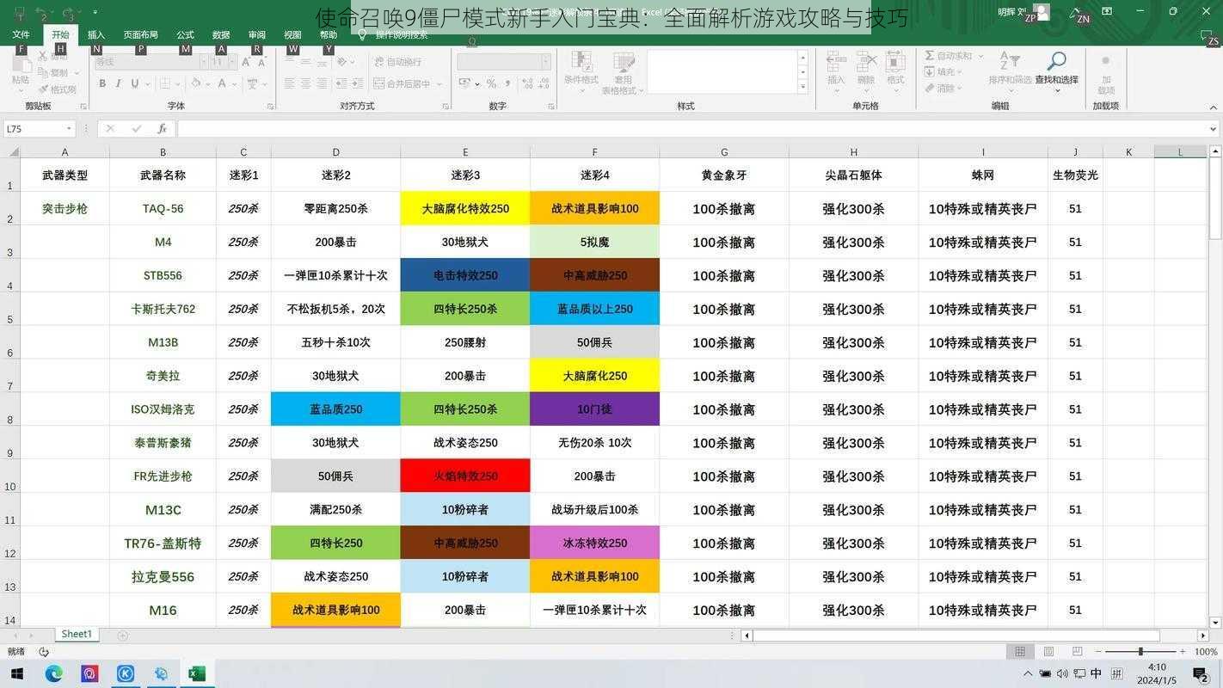This screenshot has height=688, width=1223.
Task: Click the percent style icon
Action: 491,83
